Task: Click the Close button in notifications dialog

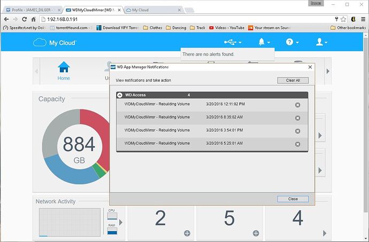Action: [x=293, y=199]
